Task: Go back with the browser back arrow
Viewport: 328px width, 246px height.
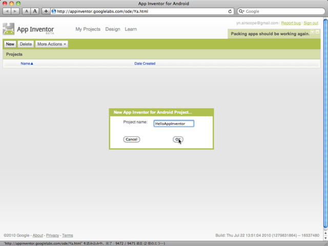Action: [7, 11]
